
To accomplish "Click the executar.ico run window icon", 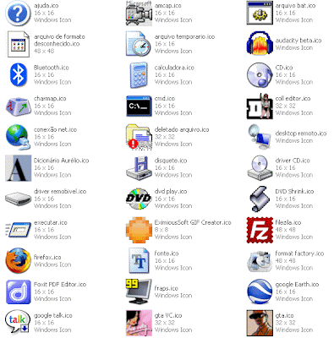I will click(18, 230).
